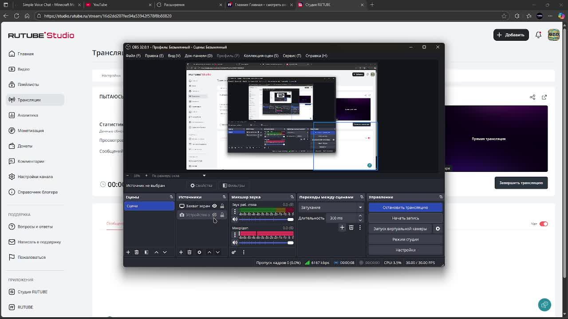
Task: Open options dots for Микр/доп channel
Action: (235, 235)
